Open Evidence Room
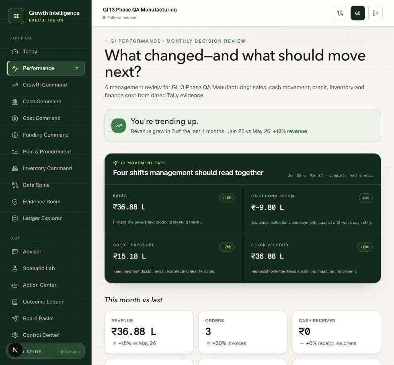394x365 pixels. (x=46, y=202)
